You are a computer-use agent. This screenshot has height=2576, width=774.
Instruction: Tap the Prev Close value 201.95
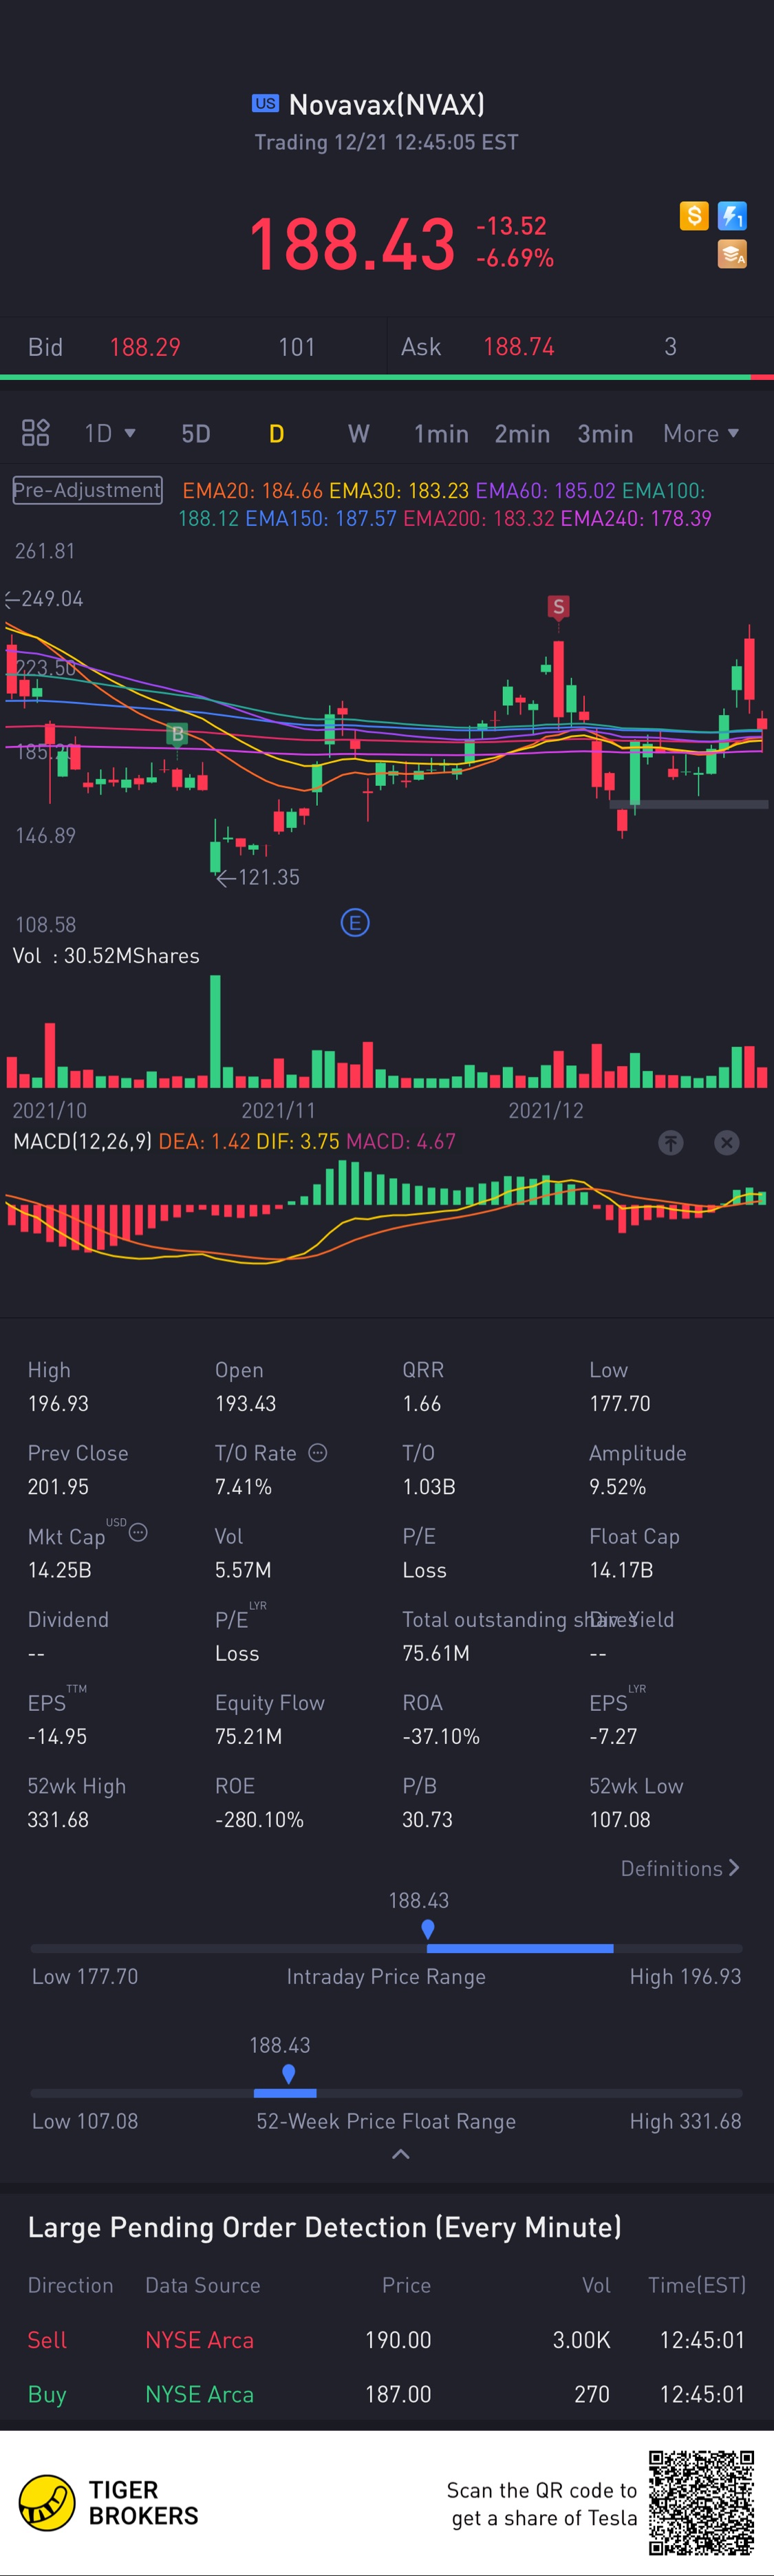point(58,1487)
